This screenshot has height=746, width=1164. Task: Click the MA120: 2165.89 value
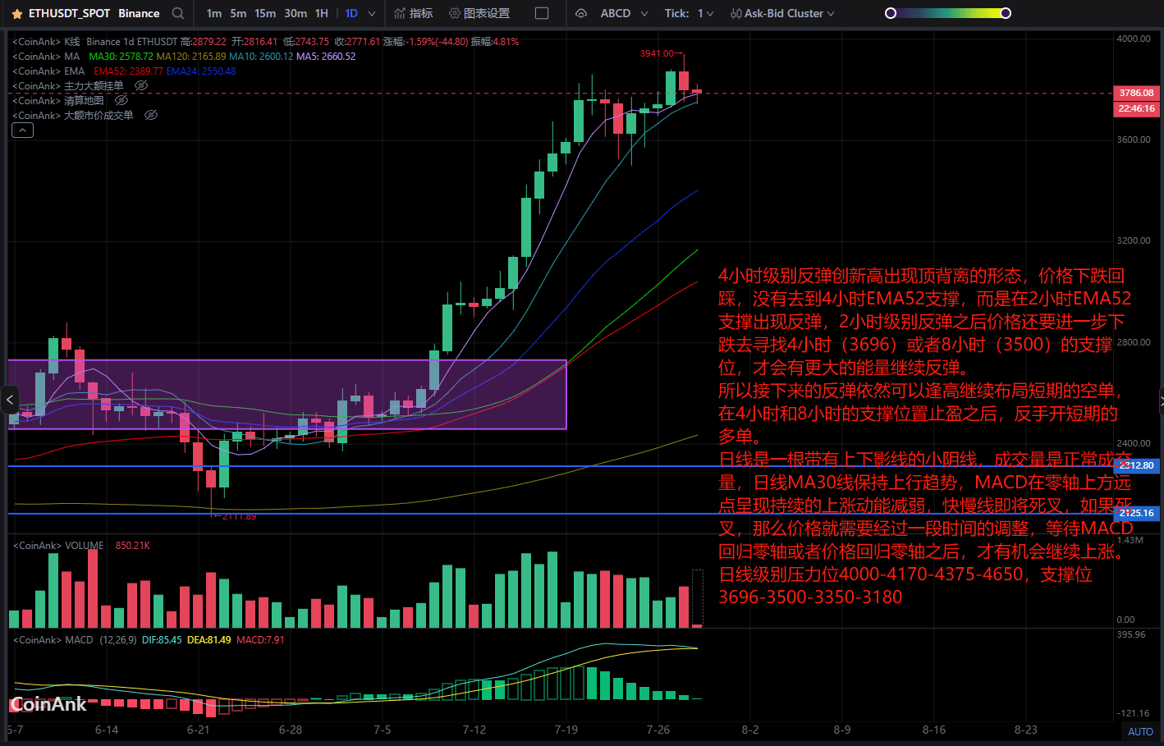click(190, 57)
